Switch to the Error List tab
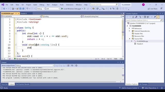Viewport: 165px width, 92px height. pyautogui.click(x=5, y=84)
